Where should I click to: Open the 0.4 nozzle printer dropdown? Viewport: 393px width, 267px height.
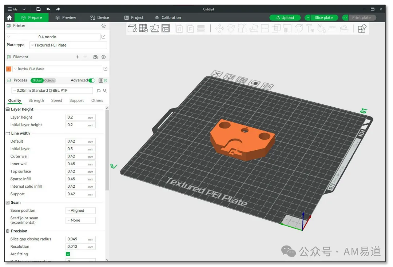coord(53,37)
